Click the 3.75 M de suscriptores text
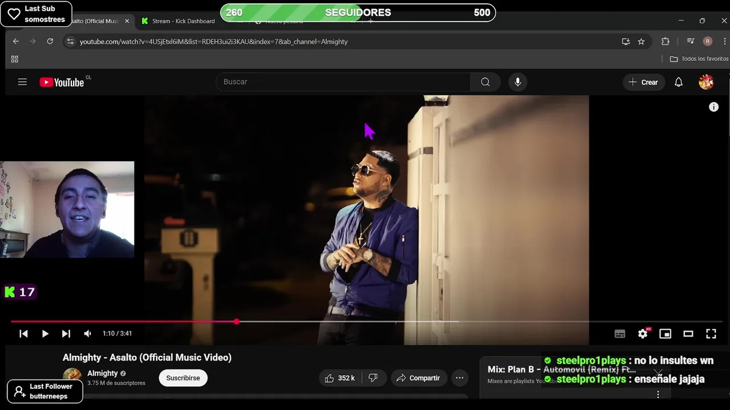The height and width of the screenshot is (410, 730). [116, 383]
